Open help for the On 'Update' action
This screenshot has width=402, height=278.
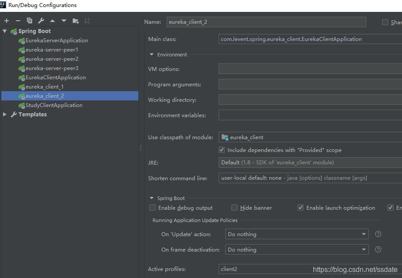(378, 234)
